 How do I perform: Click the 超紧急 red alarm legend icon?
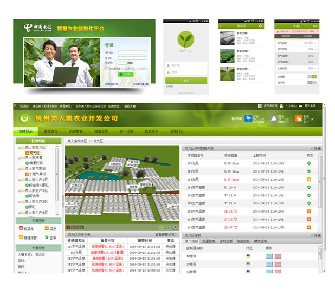click(x=21, y=229)
